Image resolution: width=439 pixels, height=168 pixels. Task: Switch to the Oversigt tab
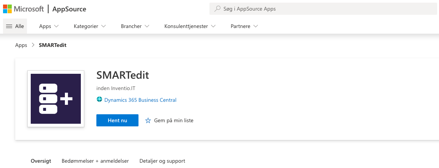coord(41,161)
